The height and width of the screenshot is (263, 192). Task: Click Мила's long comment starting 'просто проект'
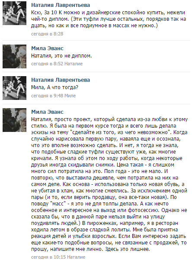coord(109,184)
